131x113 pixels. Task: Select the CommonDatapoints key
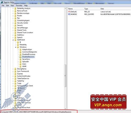[30, 52]
